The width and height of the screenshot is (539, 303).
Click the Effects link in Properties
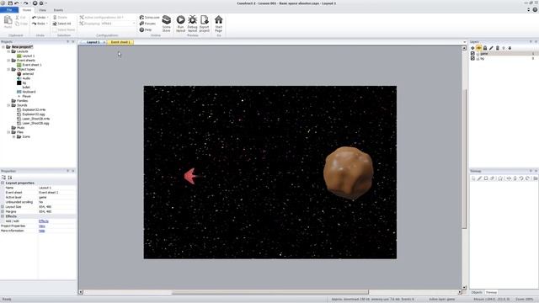(44, 221)
